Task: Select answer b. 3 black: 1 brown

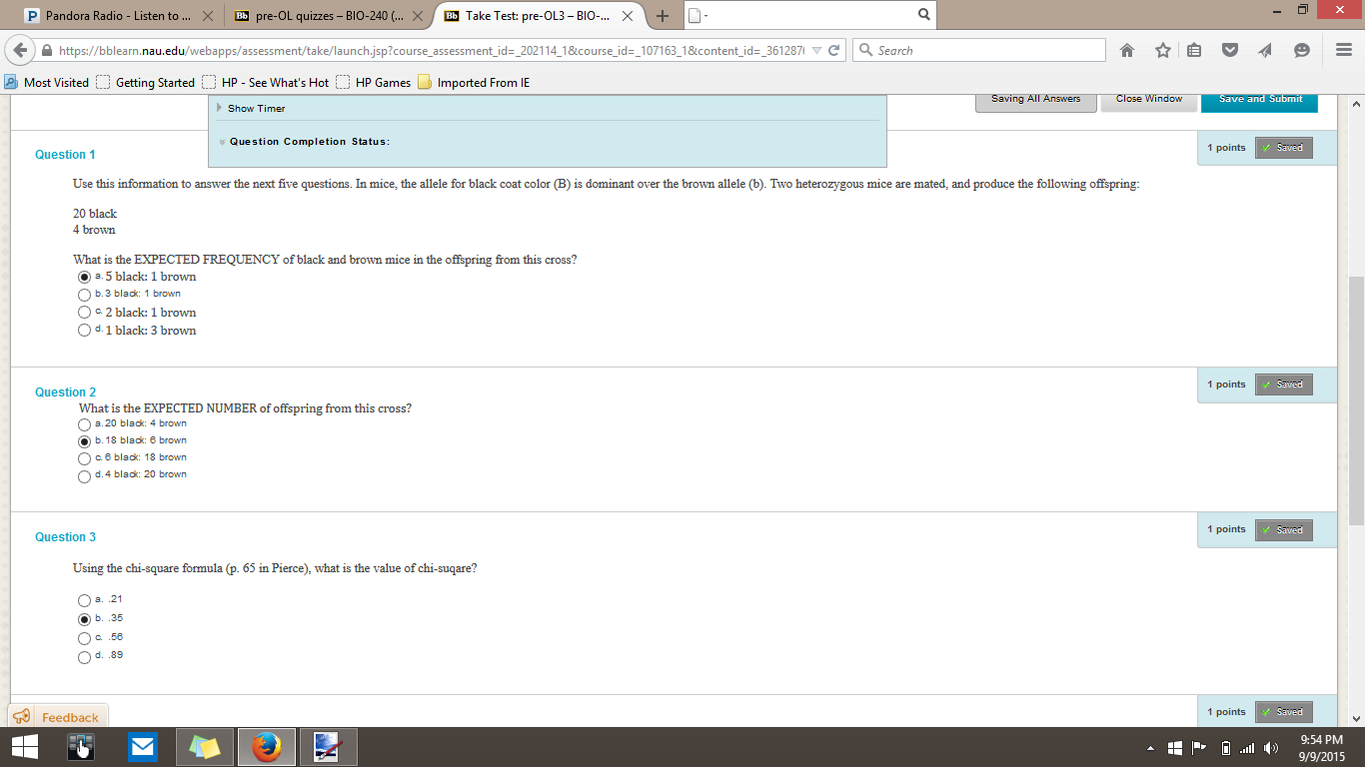Action: [x=84, y=295]
